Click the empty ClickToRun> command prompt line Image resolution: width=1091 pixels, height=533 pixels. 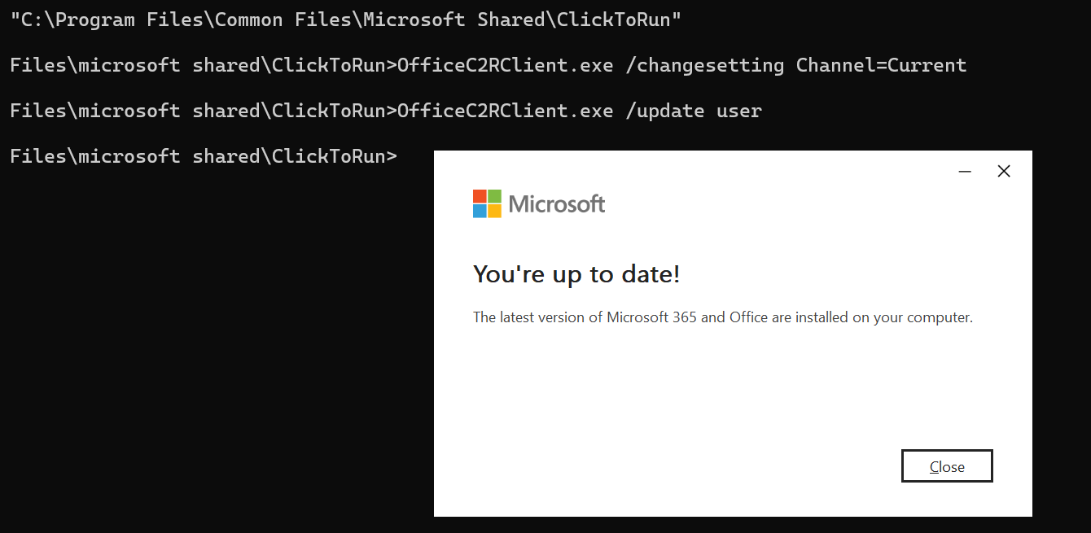pos(204,156)
